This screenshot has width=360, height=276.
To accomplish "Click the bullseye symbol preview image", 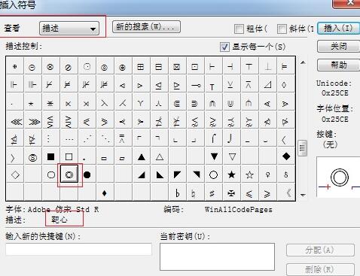I will coord(338,177).
